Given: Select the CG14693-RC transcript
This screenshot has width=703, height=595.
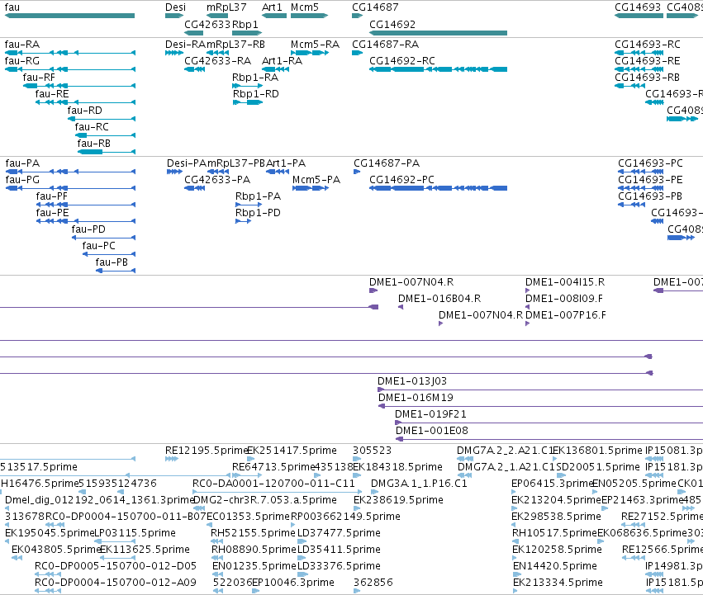Looking at the screenshot, I should point(639,53).
